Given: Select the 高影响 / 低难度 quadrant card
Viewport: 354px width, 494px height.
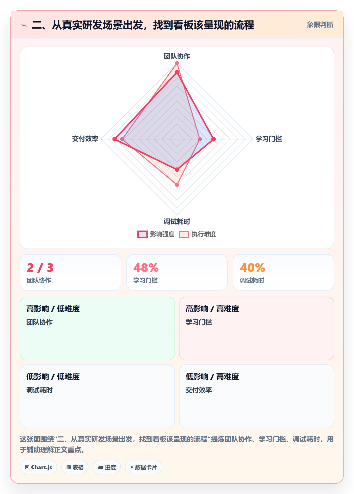Looking at the screenshot, I should coord(97,328).
